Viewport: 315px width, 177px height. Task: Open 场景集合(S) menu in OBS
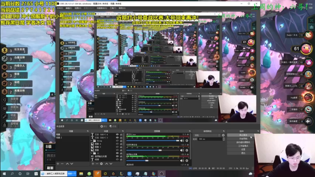tap(102, 8)
